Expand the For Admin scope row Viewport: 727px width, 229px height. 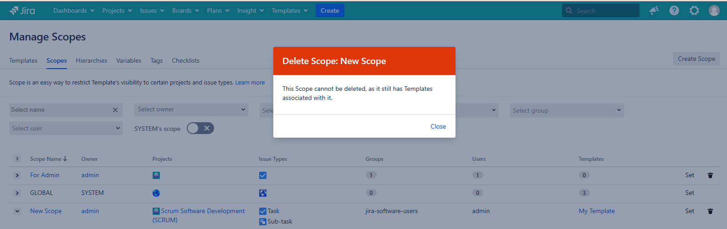(x=17, y=175)
